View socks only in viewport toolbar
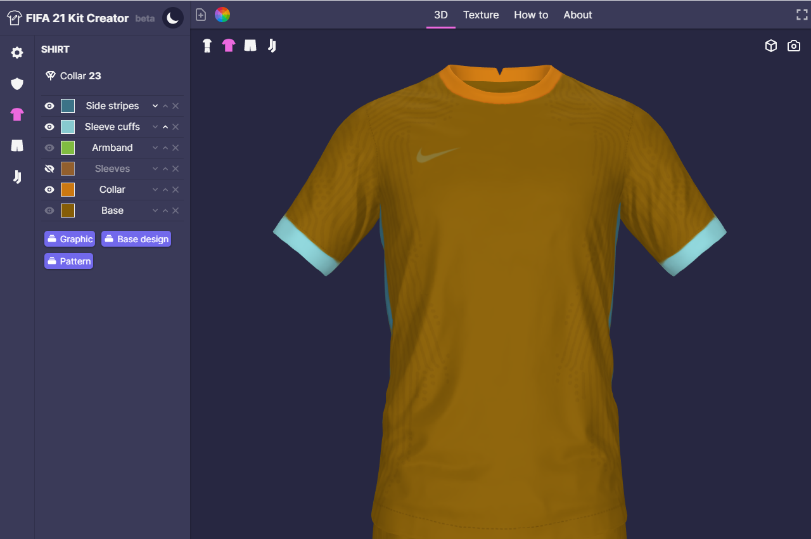The width and height of the screenshot is (811, 539). (x=272, y=46)
